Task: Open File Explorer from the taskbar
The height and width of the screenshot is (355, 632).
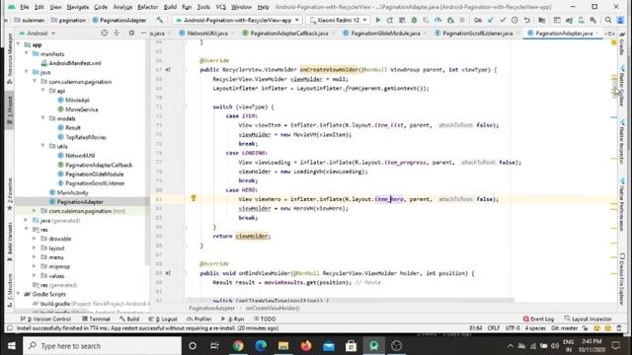Action: (283, 346)
